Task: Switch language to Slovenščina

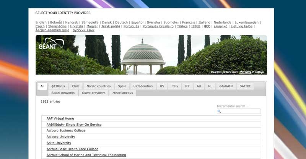Action: click(x=57, y=26)
